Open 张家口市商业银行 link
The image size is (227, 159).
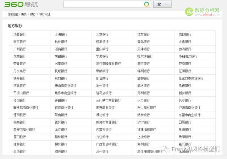coord(191,78)
